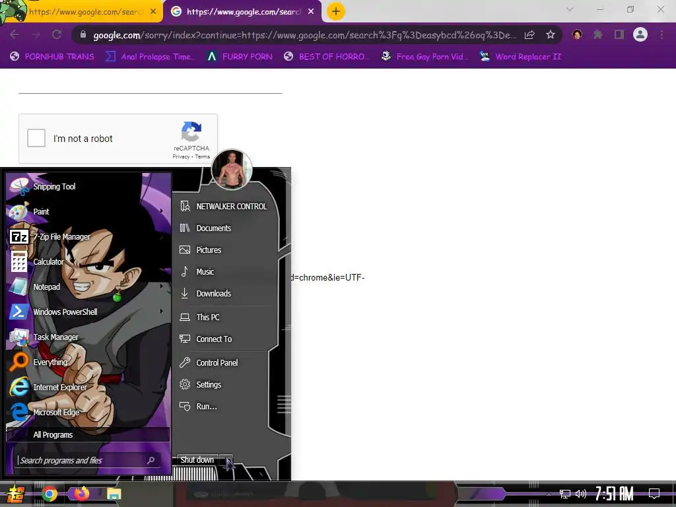676x507 pixels.
Task: Launch the Everything search app
Action: (88, 362)
